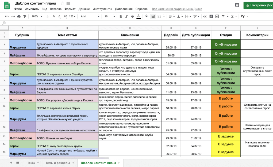Select the Опубликовано cell in row 3
The width and height of the screenshot is (273, 167).
226,44
